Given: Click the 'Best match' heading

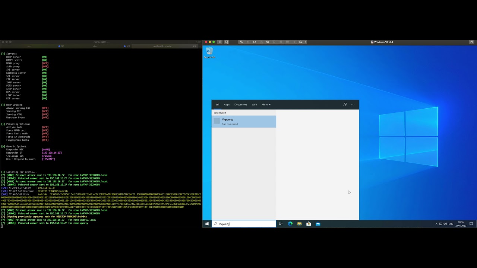Looking at the screenshot, I should pos(220,113).
